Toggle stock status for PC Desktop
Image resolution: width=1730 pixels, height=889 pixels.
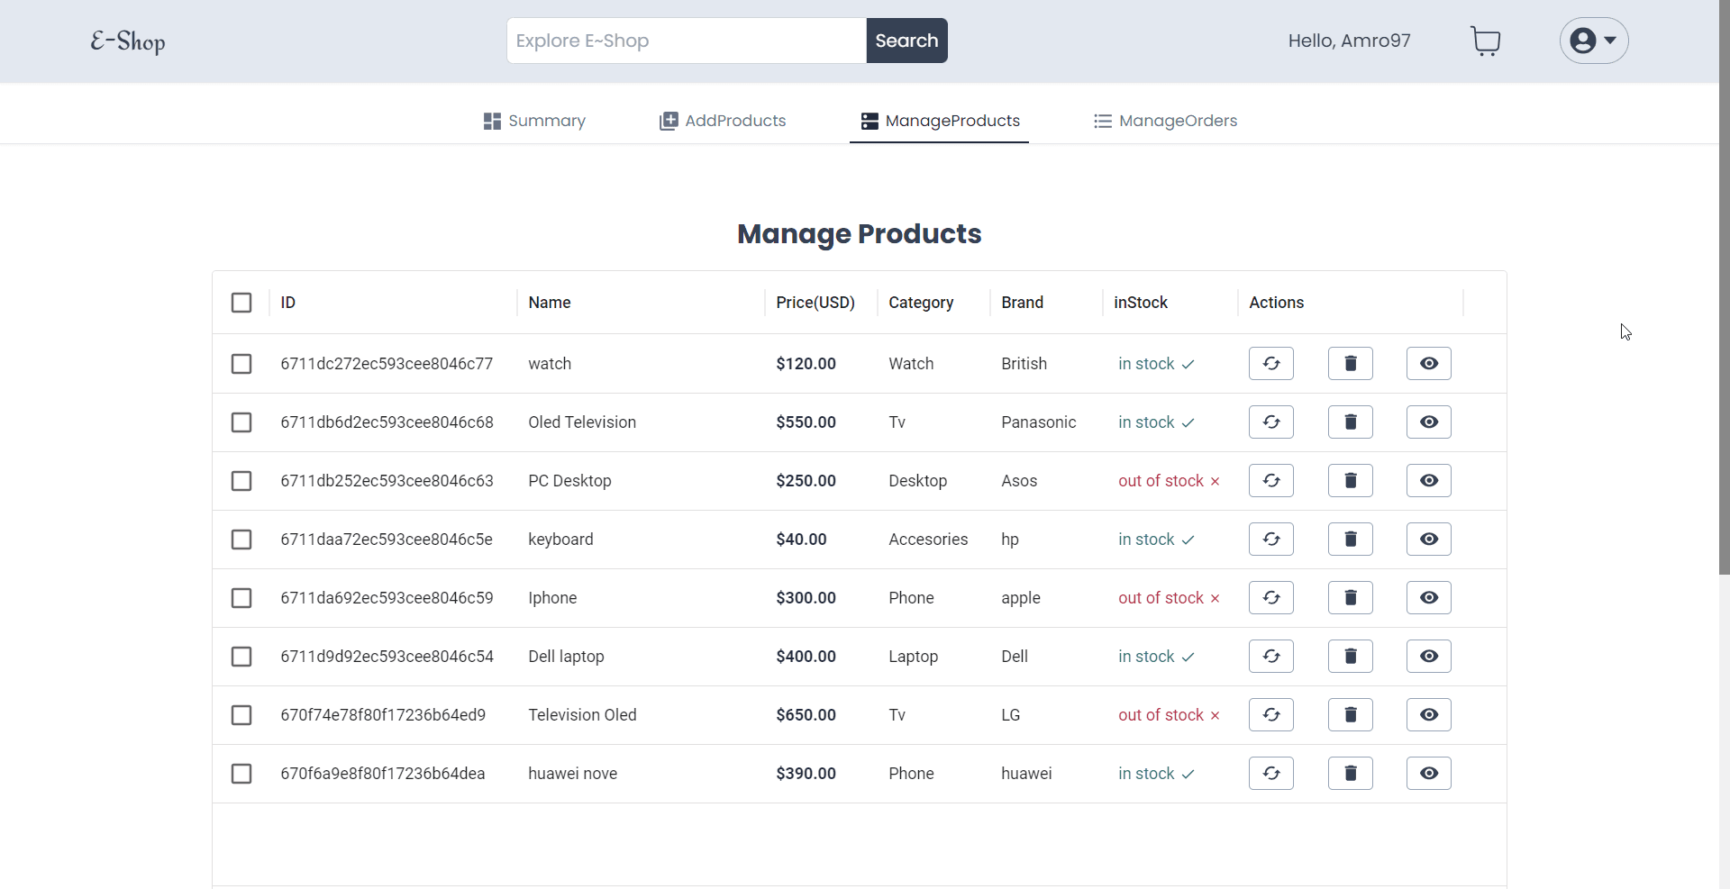1270,481
